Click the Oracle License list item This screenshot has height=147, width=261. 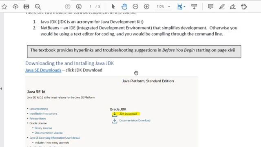tap(38, 123)
